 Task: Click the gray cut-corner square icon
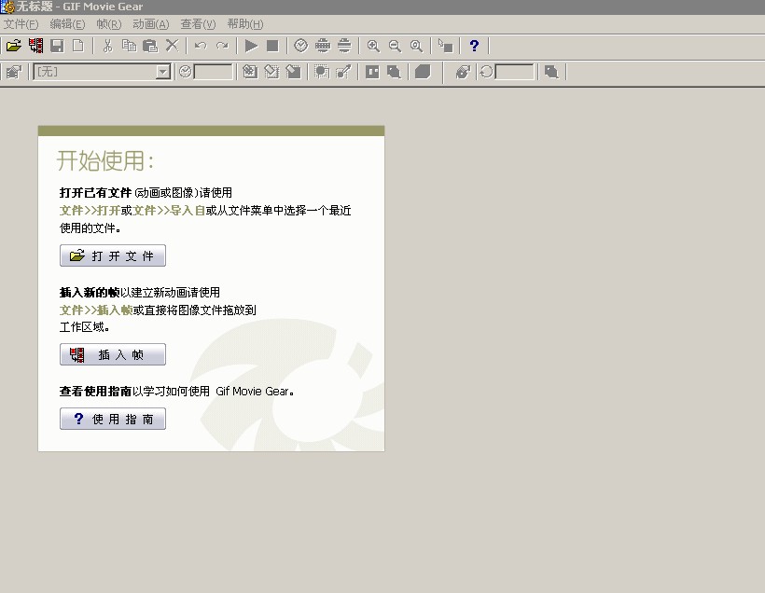coord(423,72)
